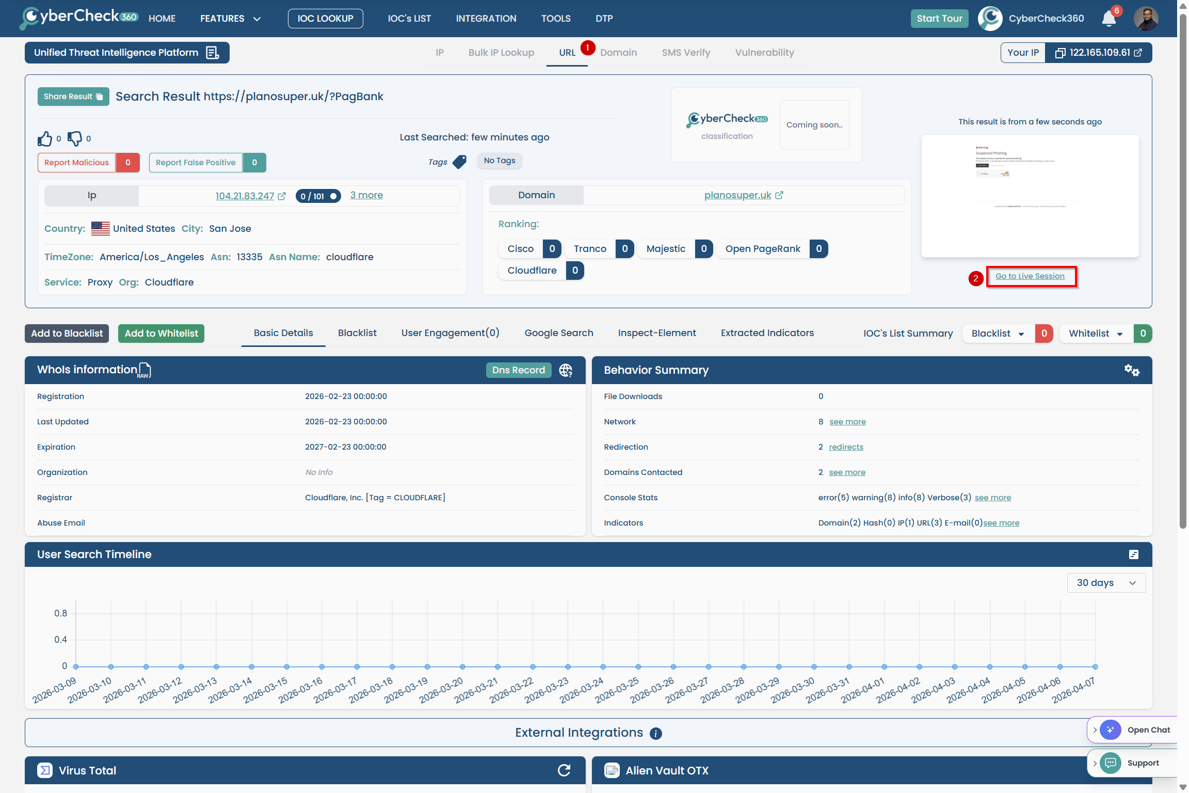Open the WhoIs RAW file icon
Image resolution: width=1189 pixels, height=793 pixels.
(x=145, y=370)
